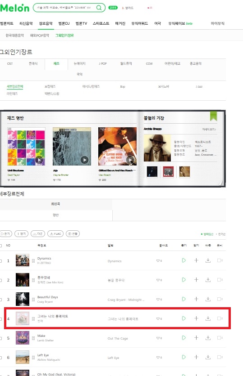Click the search input field
The height and width of the screenshot is (376, 243).
coord(64,8)
